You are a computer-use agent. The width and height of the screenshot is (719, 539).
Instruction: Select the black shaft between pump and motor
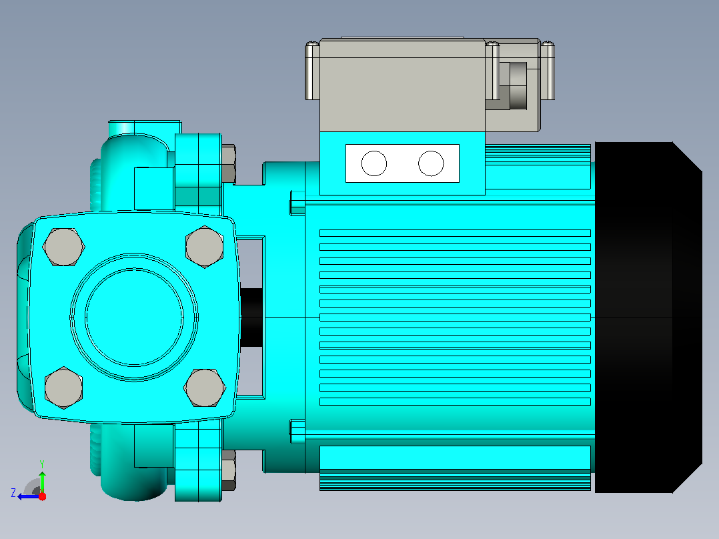click(251, 318)
